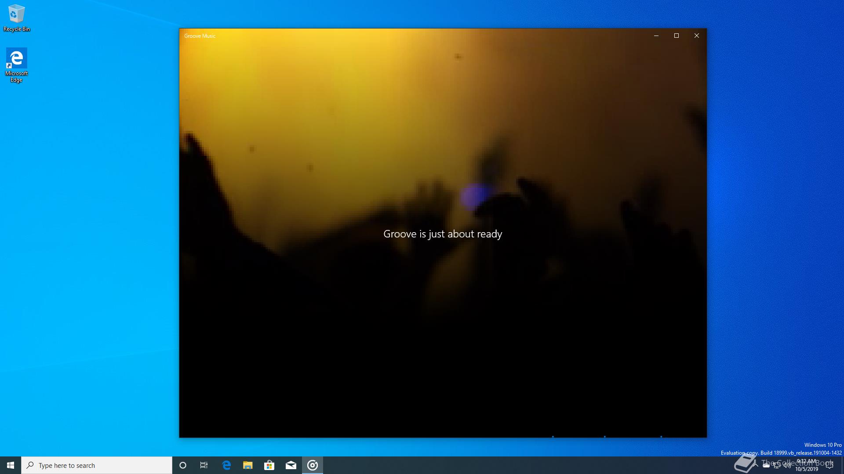Screen dimensions: 844x474
Task: Open the Windows Start menu
Action: pos(11,465)
